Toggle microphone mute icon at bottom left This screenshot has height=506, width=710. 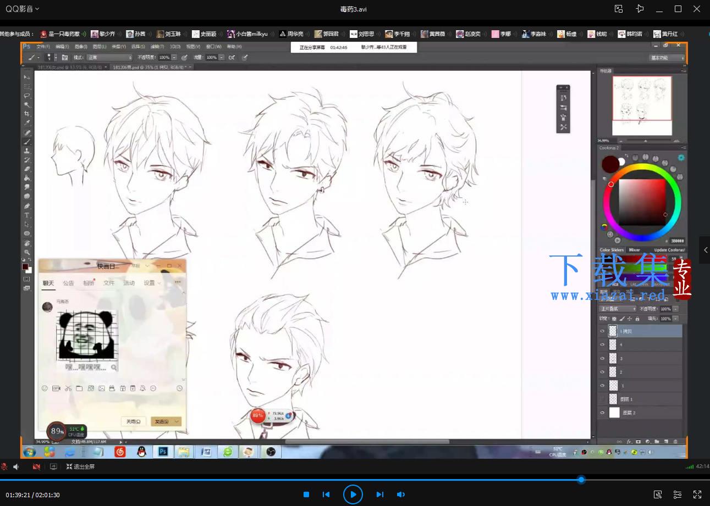[4, 466]
